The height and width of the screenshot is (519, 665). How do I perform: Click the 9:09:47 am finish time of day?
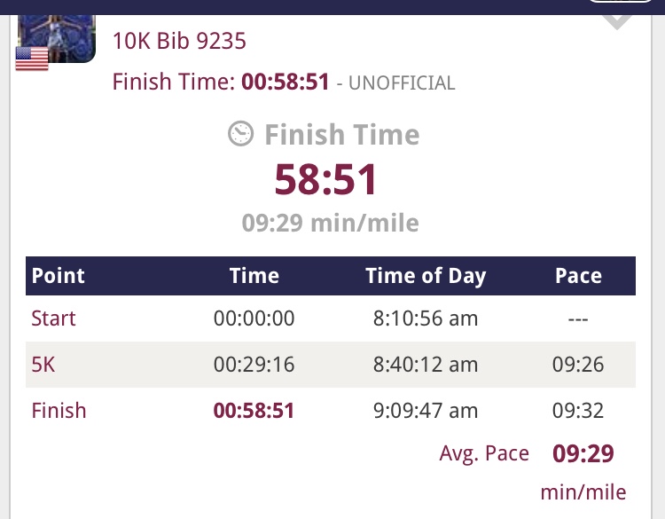tap(426, 411)
